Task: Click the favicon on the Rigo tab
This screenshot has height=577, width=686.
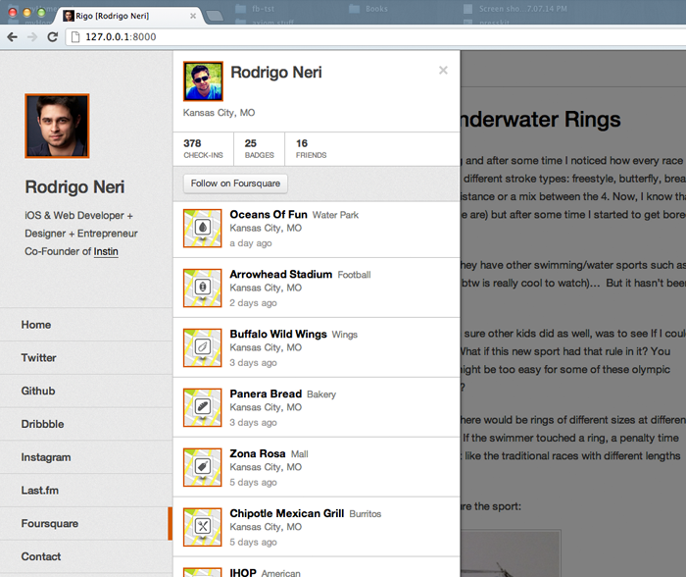Action: 69,17
